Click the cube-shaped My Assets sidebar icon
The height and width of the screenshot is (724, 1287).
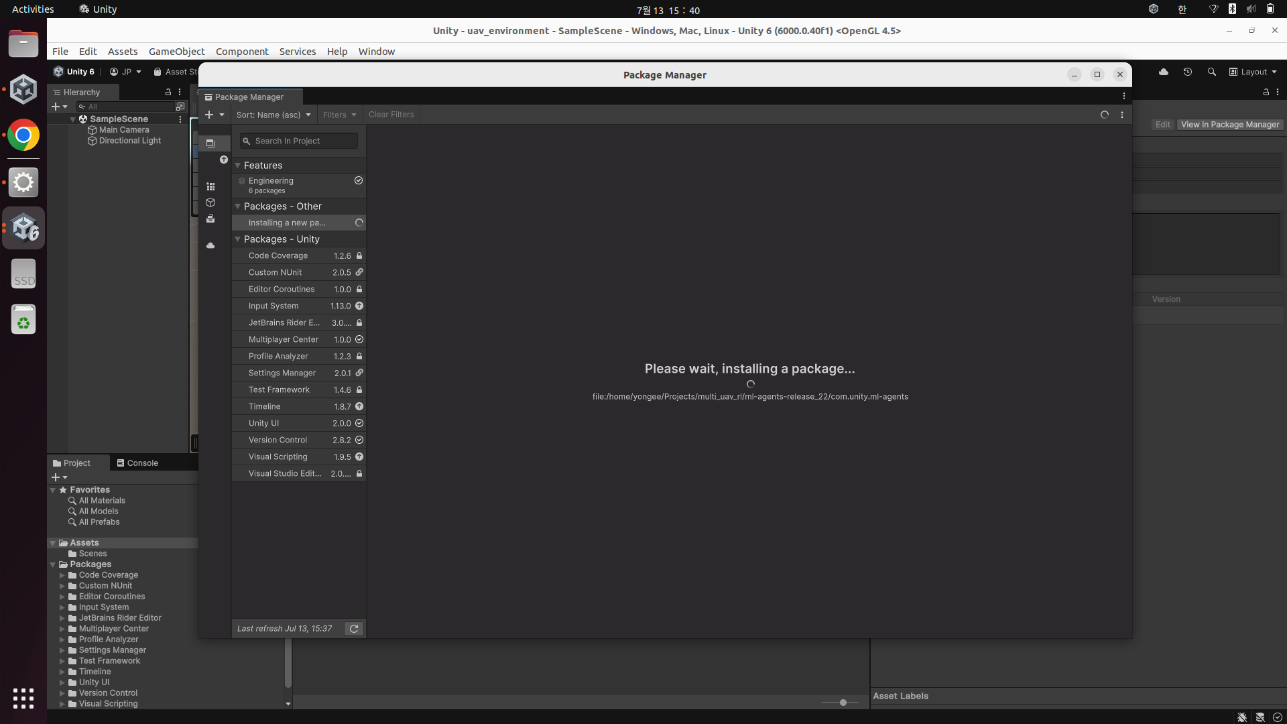tap(210, 202)
